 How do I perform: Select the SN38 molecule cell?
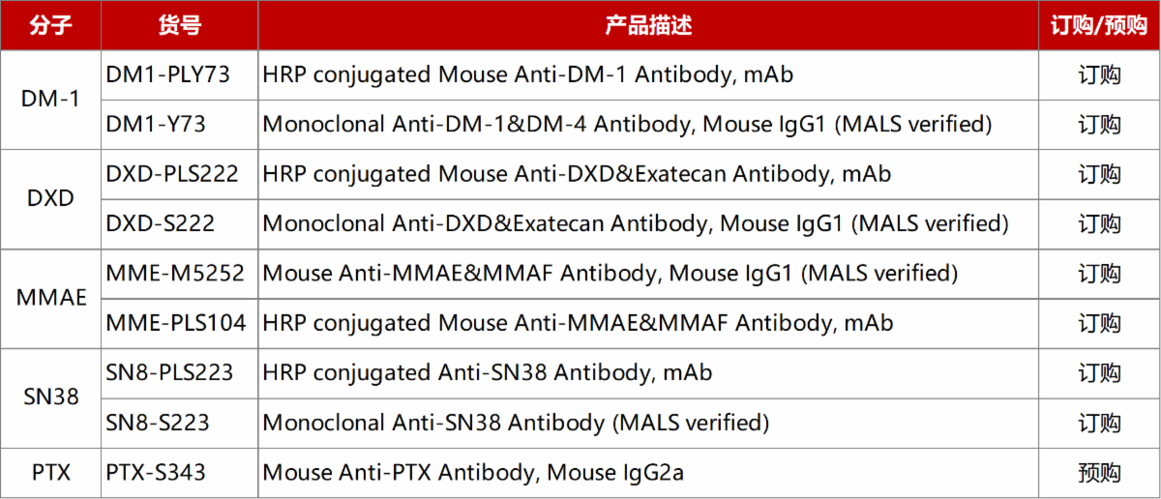[50, 397]
